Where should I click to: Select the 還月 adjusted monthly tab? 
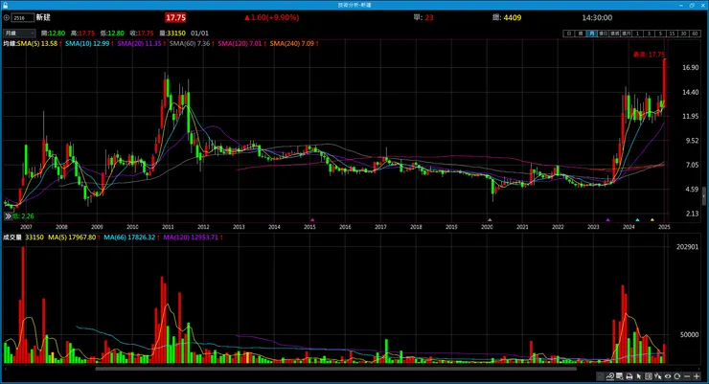(627, 34)
